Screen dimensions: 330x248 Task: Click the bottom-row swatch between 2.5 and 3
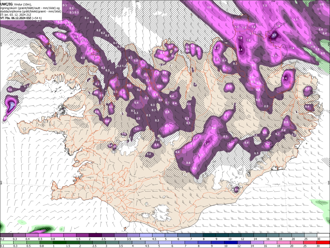tap(99, 243)
